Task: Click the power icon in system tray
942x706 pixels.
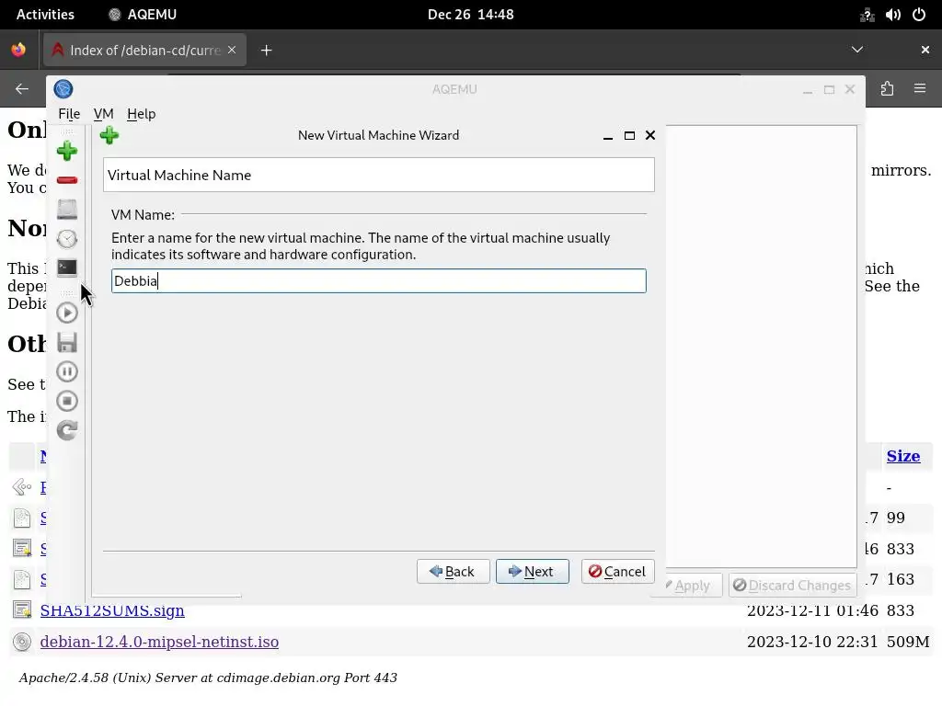Action: point(919,15)
